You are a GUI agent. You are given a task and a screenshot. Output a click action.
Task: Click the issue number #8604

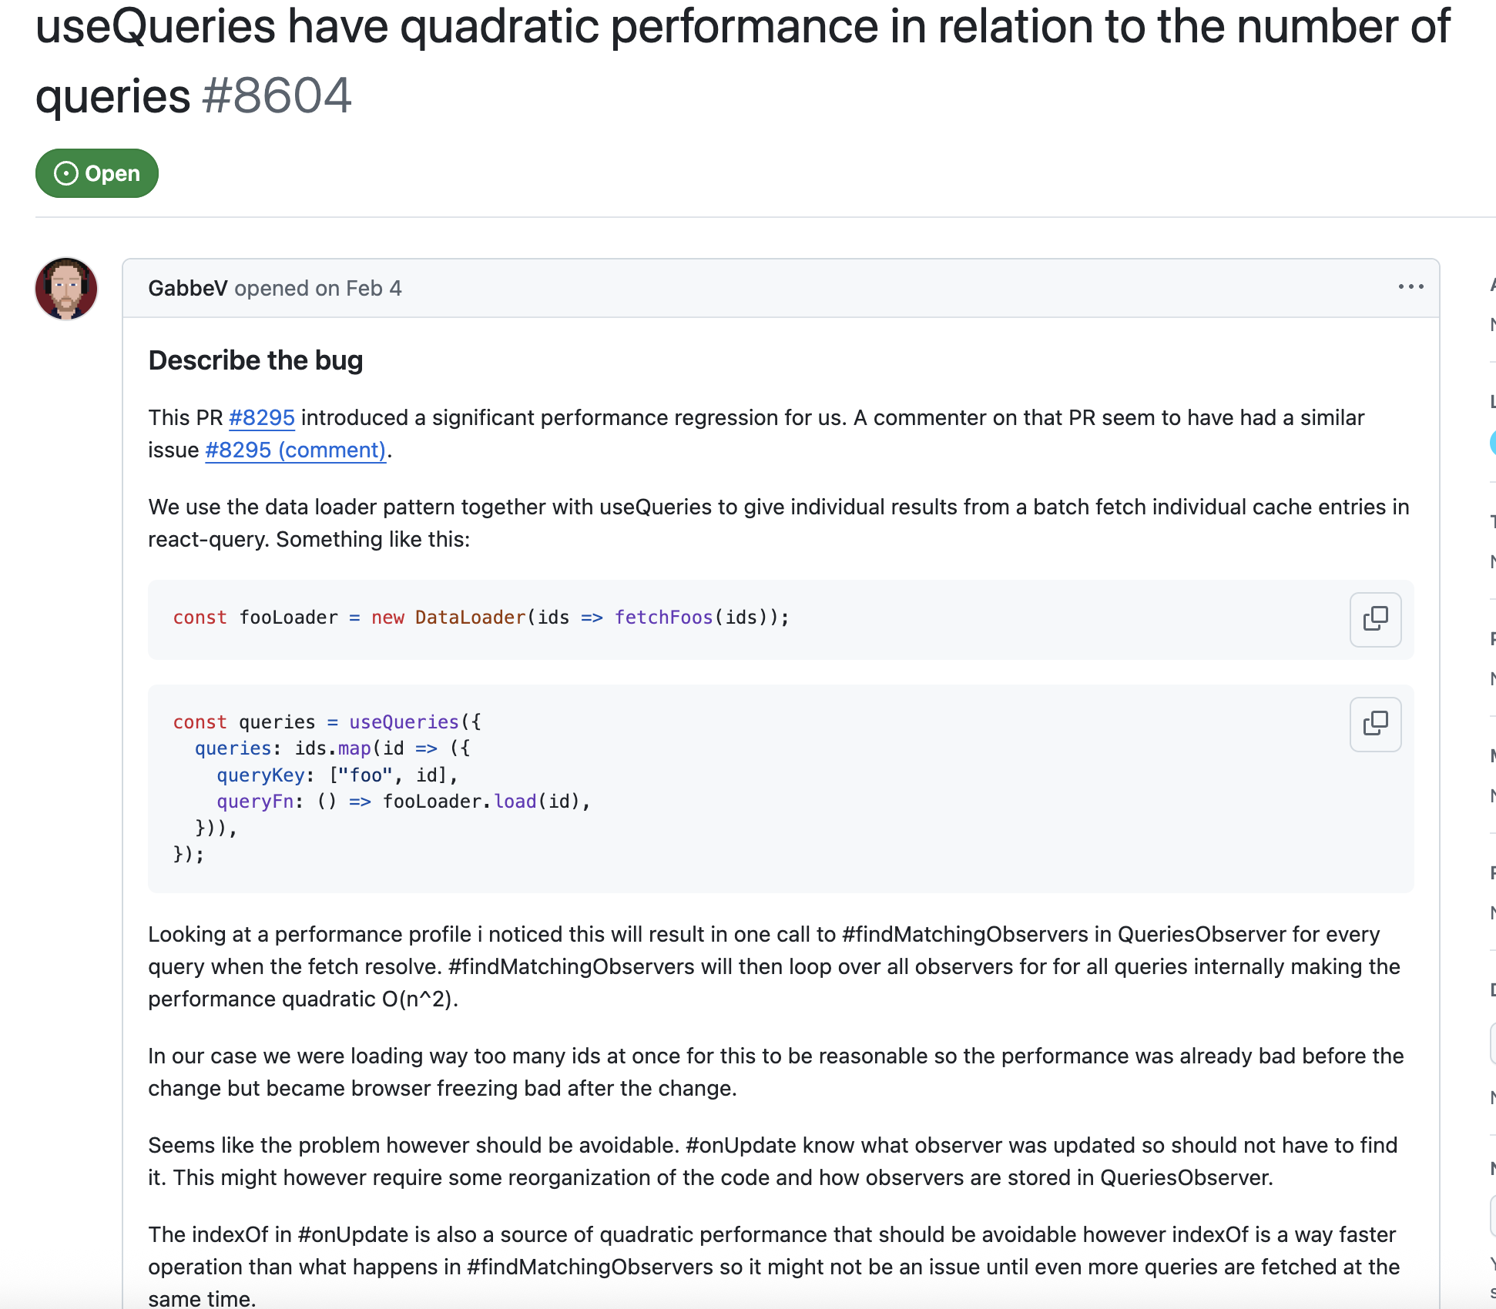coord(277,95)
